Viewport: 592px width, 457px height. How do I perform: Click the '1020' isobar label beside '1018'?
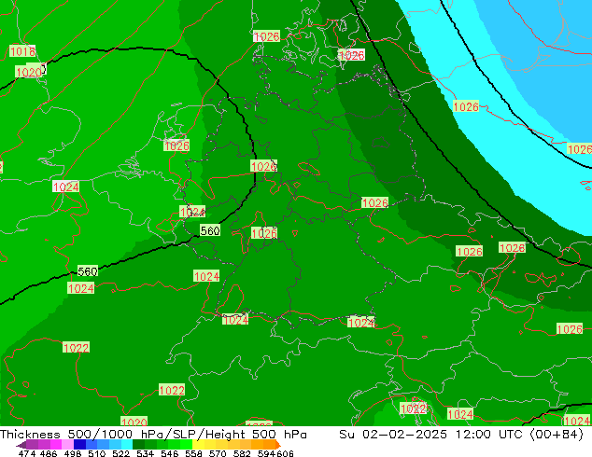point(28,72)
